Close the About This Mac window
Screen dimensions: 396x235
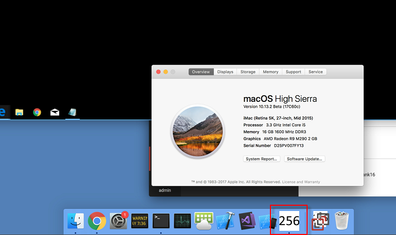pyautogui.click(x=159, y=72)
